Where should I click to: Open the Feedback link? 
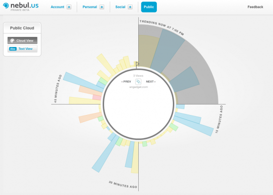pyautogui.click(x=255, y=7)
